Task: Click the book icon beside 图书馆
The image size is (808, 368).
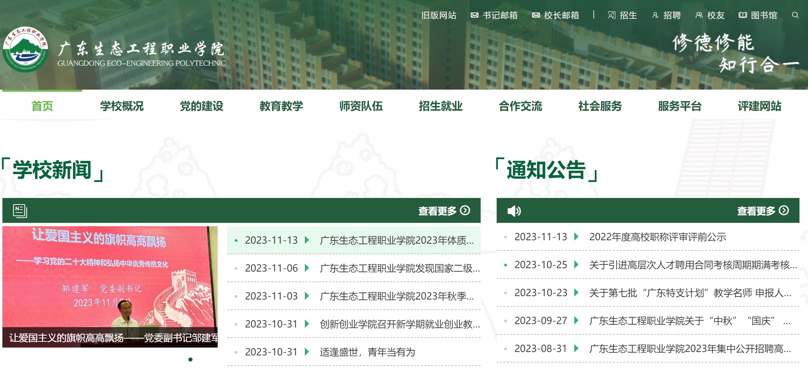Action: pyautogui.click(x=743, y=15)
